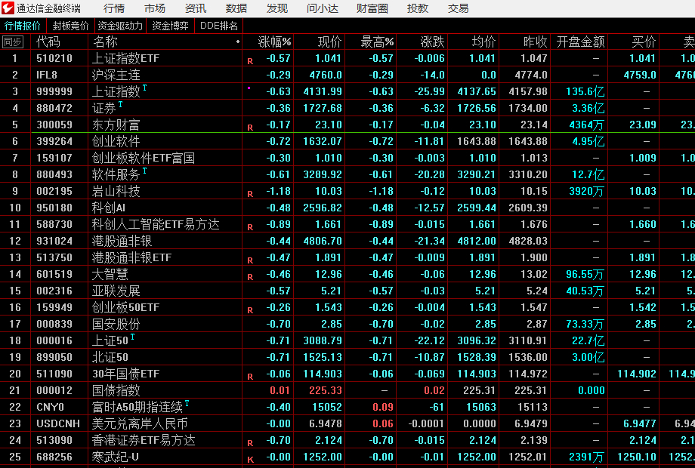
Task: Switch to the 资金博弈 tab
Action: (x=170, y=26)
